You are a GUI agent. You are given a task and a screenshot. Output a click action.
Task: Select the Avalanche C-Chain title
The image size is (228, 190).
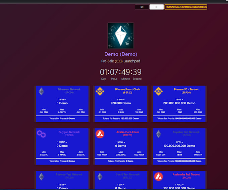coord(128,132)
